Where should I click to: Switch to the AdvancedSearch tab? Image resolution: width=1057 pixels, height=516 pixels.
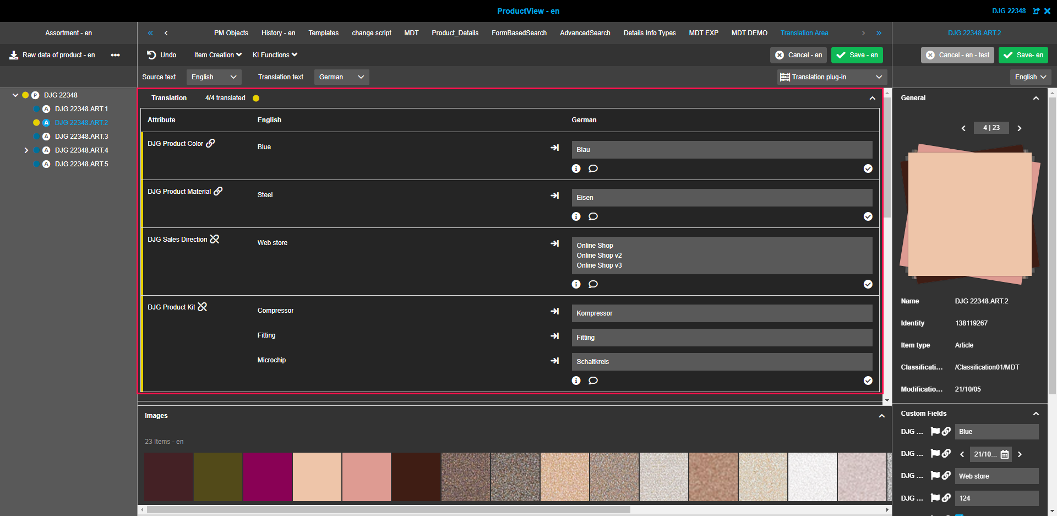point(585,33)
